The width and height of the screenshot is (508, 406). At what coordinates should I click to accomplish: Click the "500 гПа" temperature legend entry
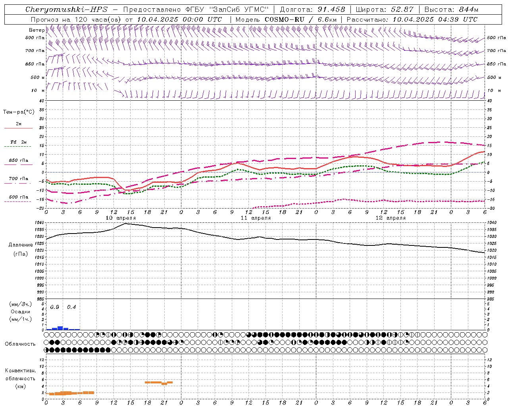(19, 197)
